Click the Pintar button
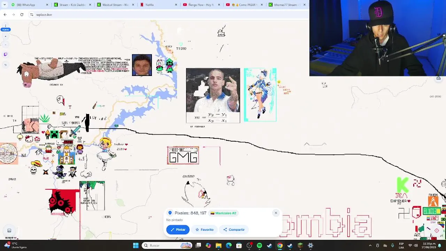The height and width of the screenshot is (251, 446). [178, 230]
